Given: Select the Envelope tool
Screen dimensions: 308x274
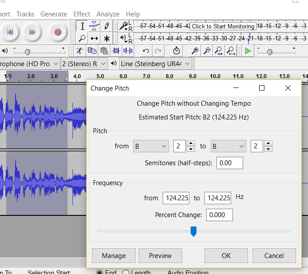Looking at the screenshot, I should click(94, 26).
